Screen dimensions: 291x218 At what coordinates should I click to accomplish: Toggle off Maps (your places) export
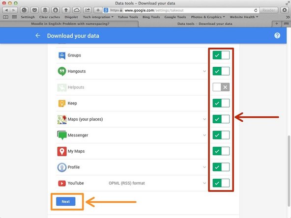click(x=221, y=119)
